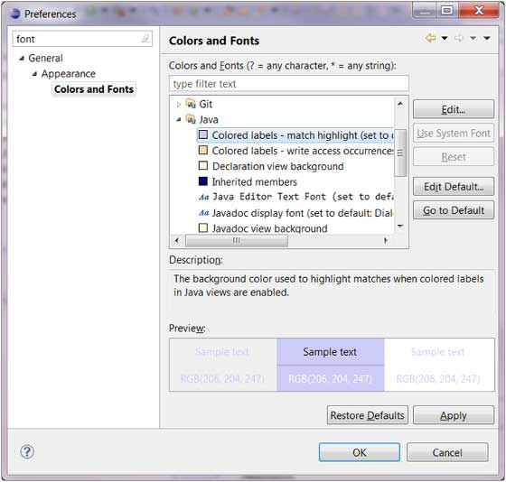
Task: Expand the Git category in the tree
Action: (x=179, y=105)
